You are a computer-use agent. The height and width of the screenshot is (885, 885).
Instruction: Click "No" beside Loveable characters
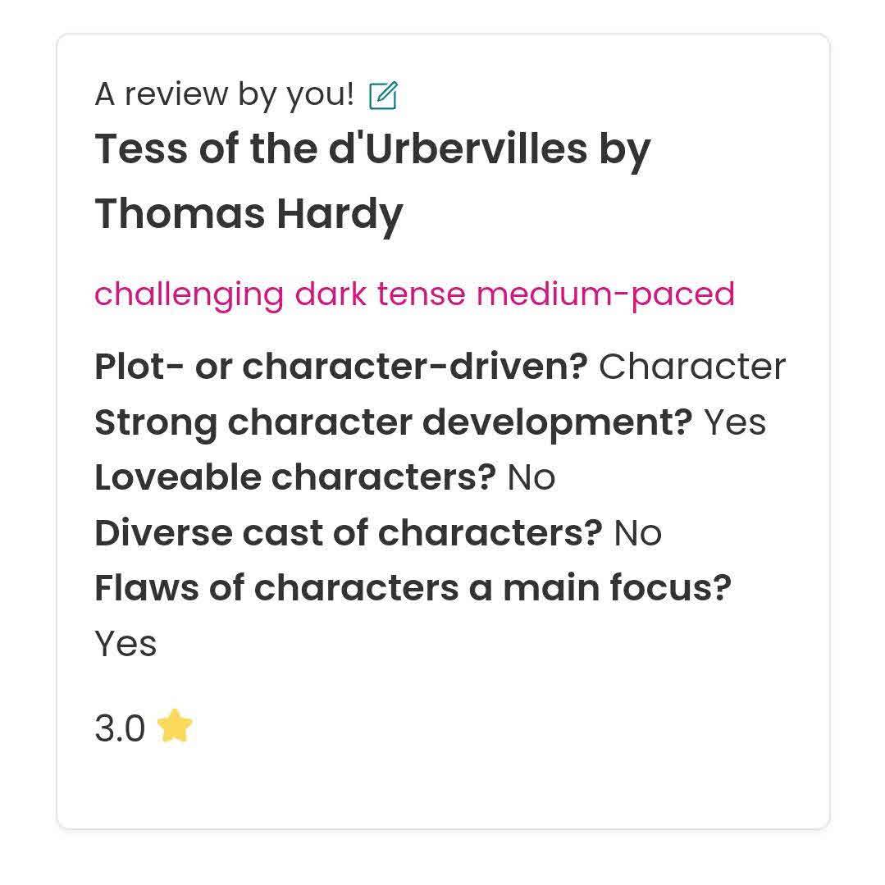(x=531, y=477)
